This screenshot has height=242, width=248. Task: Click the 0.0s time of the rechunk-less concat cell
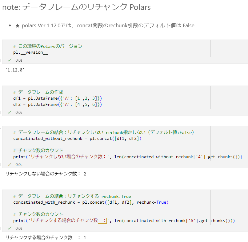(x=18, y=164)
